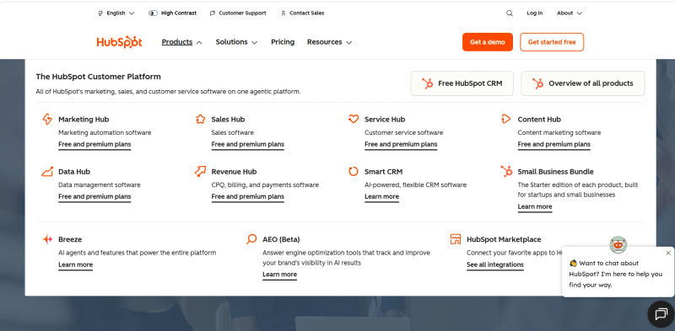Open Revenue Hub Free and premium plans
The width and height of the screenshot is (675, 331).
[247, 197]
